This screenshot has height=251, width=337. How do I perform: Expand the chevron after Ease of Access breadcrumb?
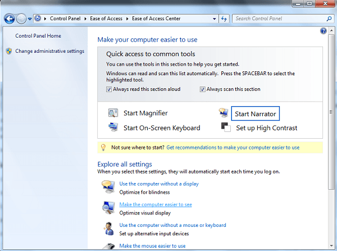(127, 19)
